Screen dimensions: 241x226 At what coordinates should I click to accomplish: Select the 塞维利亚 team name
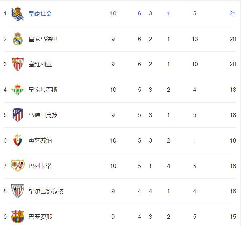40,64
